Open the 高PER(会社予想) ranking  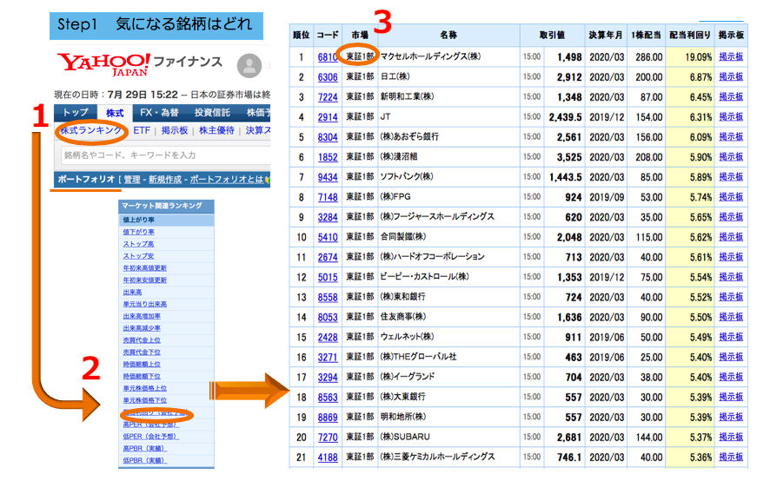point(150,425)
